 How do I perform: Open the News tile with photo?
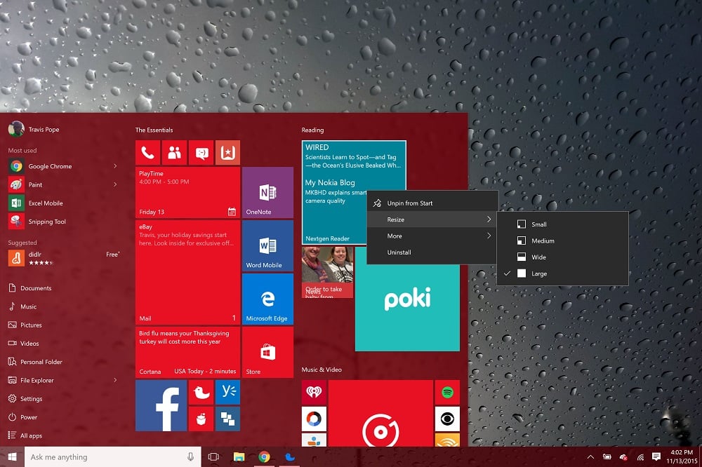point(327,272)
